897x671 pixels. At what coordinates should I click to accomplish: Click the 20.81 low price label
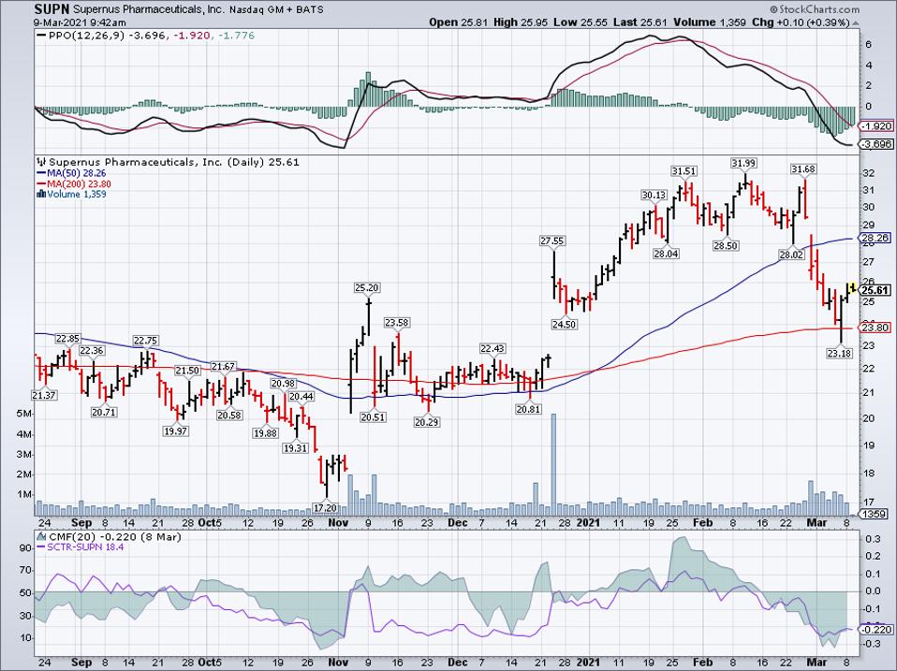point(529,410)
